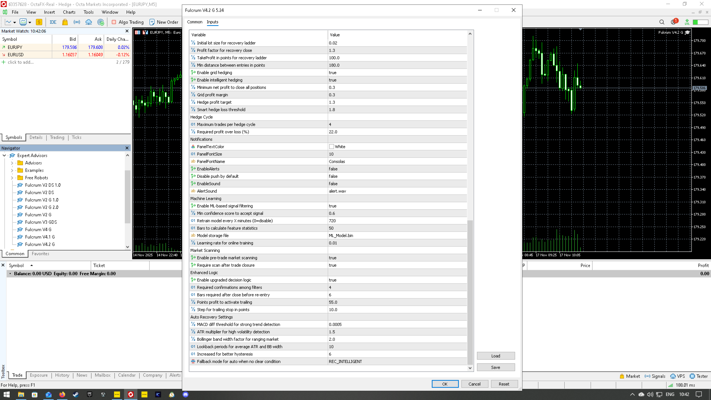The image size is (711, 400).
Task: Toggle Algo Trading on
Action: 128,22
